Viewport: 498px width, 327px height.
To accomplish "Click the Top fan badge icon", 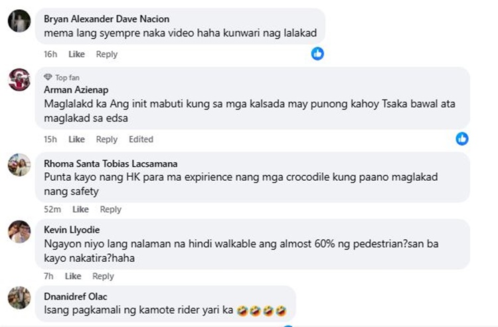I will pos(48,77).
